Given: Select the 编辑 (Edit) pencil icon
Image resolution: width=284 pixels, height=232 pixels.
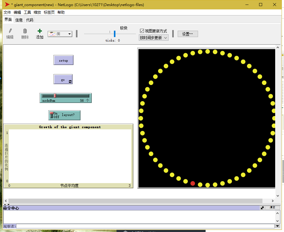Looking at the screenshot, I should click(x=10, y=31).
